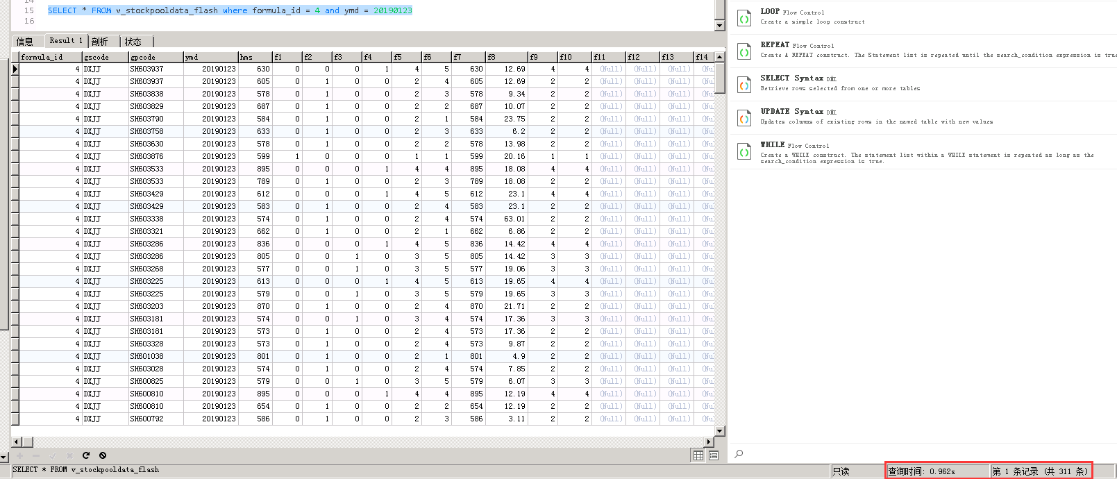1117x479 pixels.
Task: Select the LOOP Flow Control snippet title
Action: [x=792, y=12]
